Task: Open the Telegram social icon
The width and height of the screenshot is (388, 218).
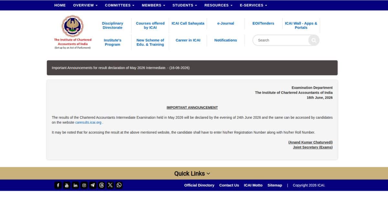Action: coord(93,185)
